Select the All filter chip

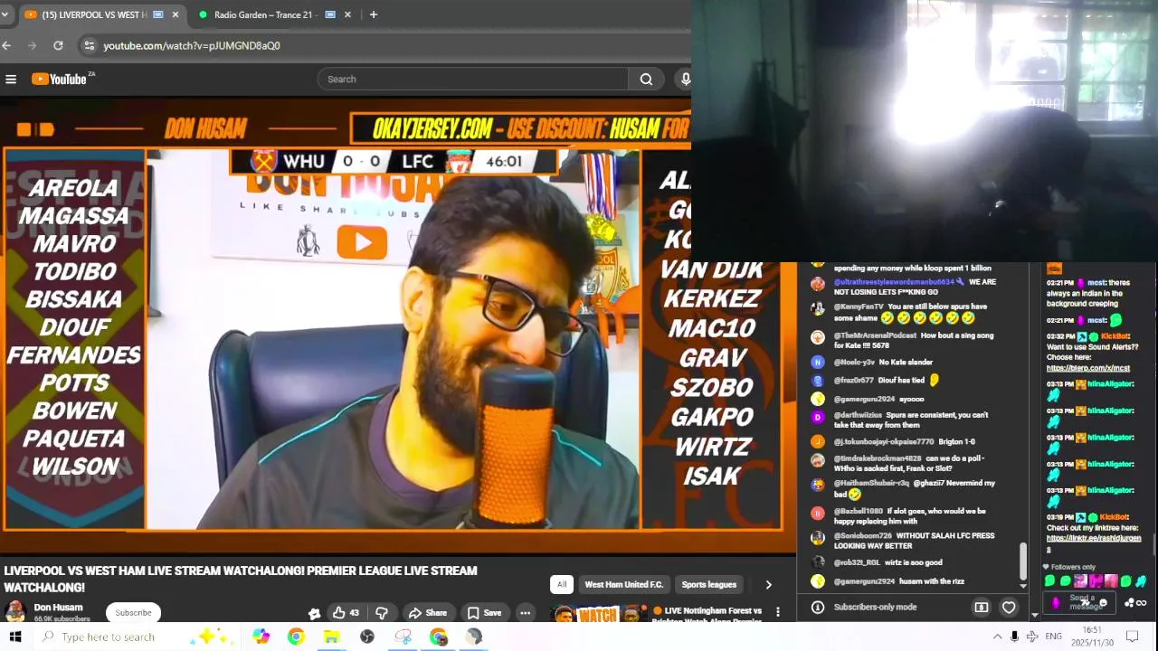(x=562, y=584)
